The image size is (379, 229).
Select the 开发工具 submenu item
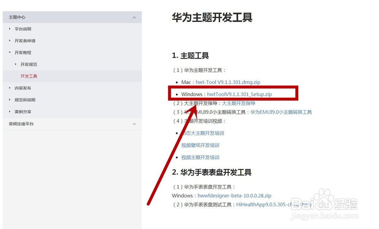pos(29,76)
